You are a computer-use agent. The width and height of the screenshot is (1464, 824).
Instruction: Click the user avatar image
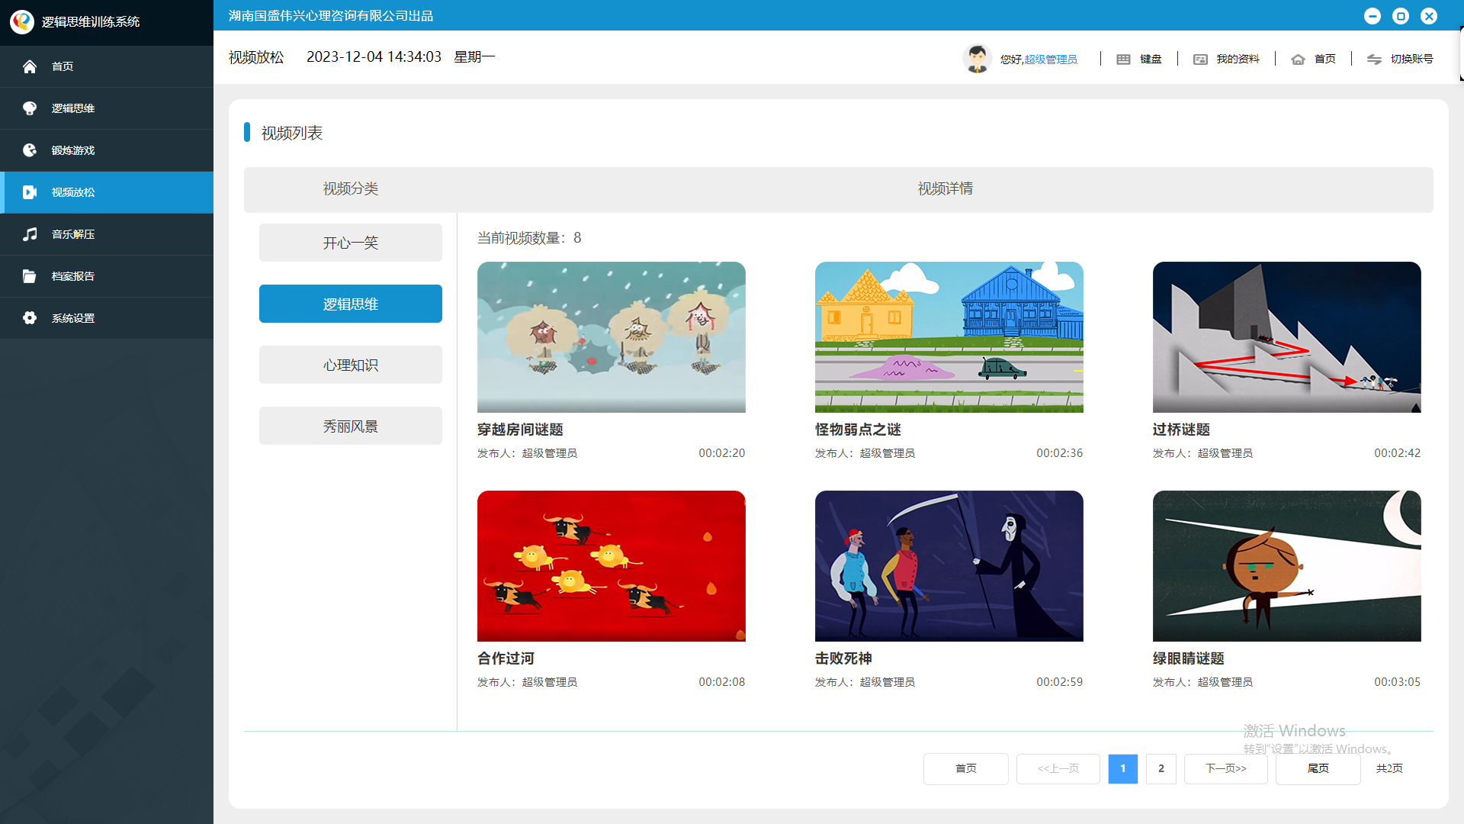click(978, 57)
